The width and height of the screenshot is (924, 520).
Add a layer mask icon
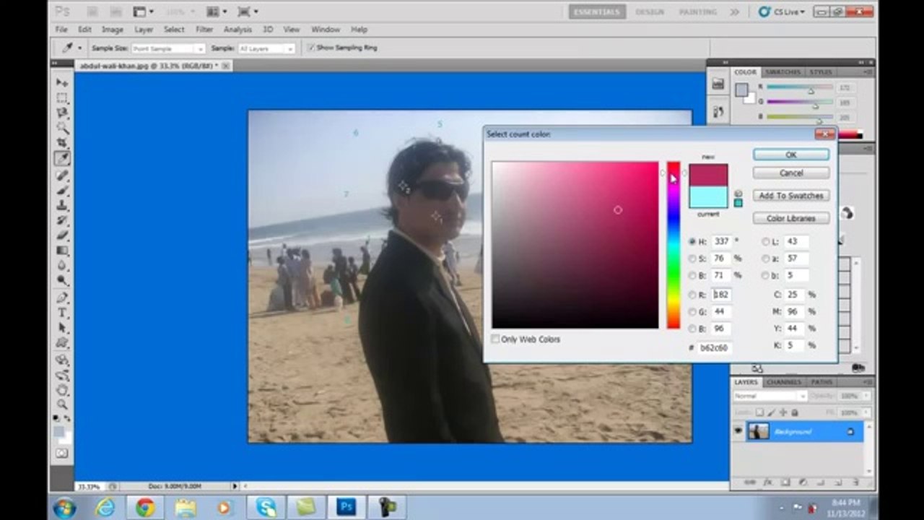tap(785, 482)
